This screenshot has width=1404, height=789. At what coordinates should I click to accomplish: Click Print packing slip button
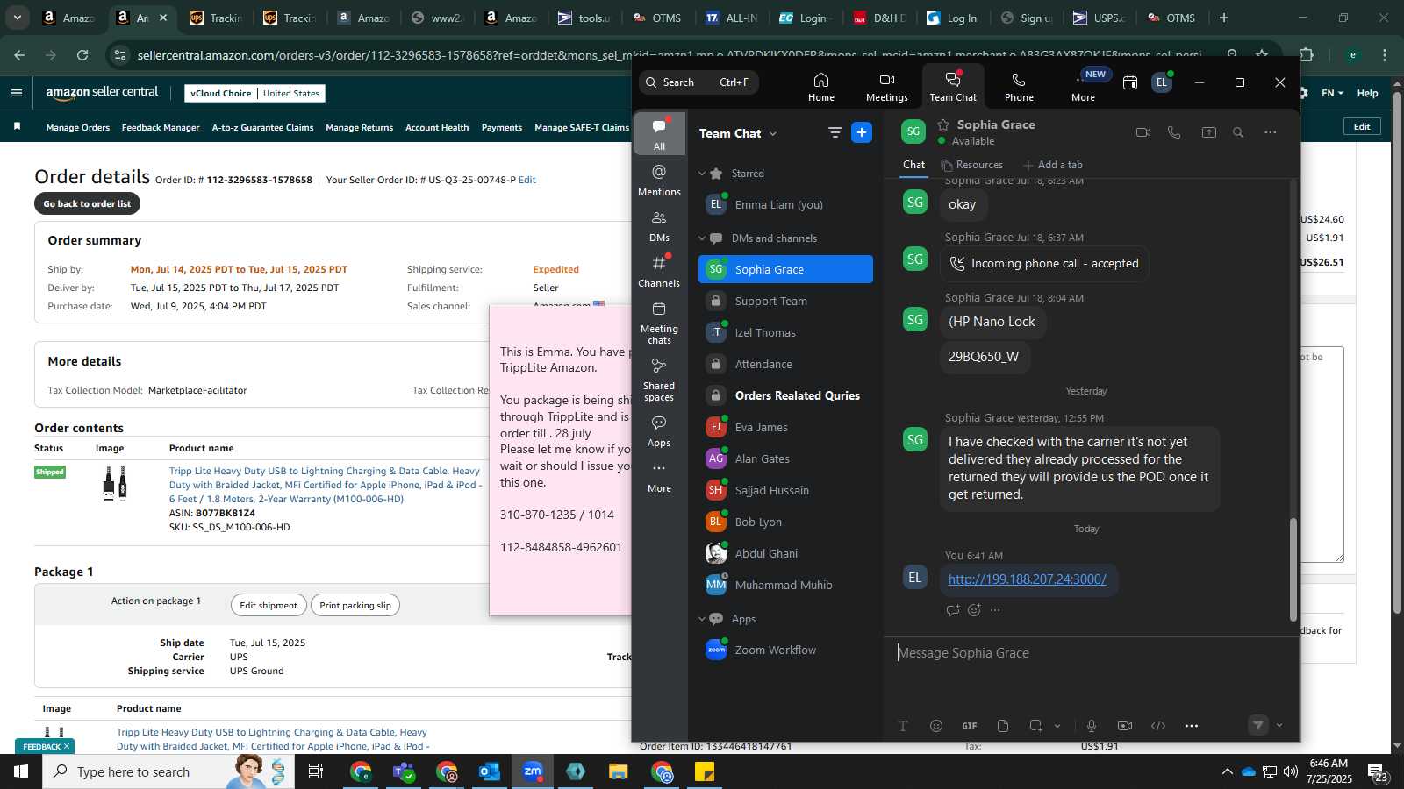[355, 605]
